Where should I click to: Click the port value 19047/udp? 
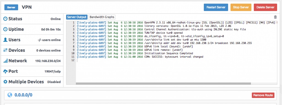pos(53,72)
